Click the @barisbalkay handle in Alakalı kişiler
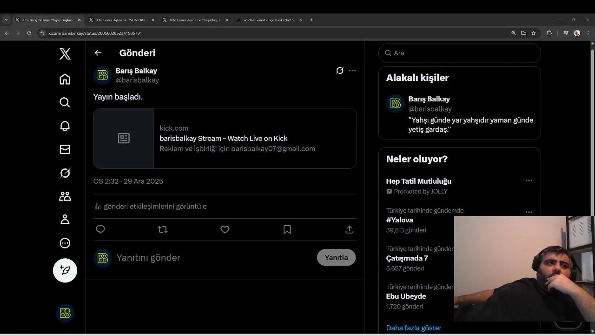Screen dimensions: 595x335 tap(430, 109)
